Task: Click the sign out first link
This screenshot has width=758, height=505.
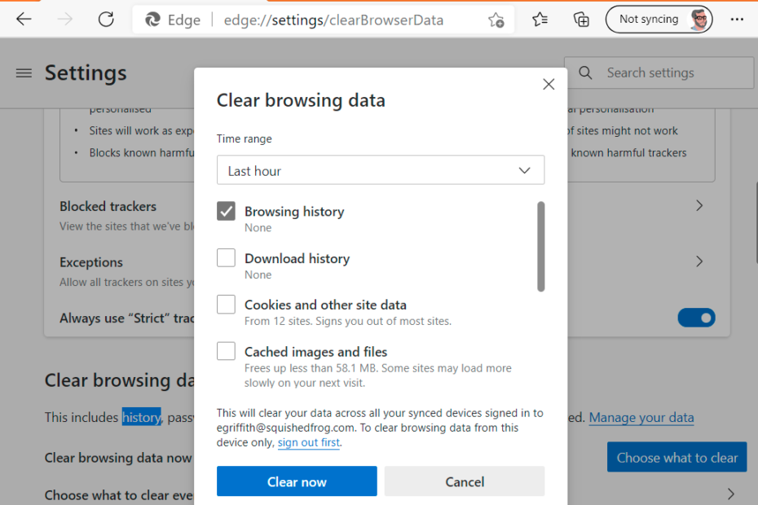Action: [309, 443]
